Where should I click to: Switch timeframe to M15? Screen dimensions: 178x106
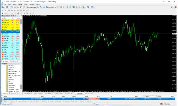click(9, 10)
